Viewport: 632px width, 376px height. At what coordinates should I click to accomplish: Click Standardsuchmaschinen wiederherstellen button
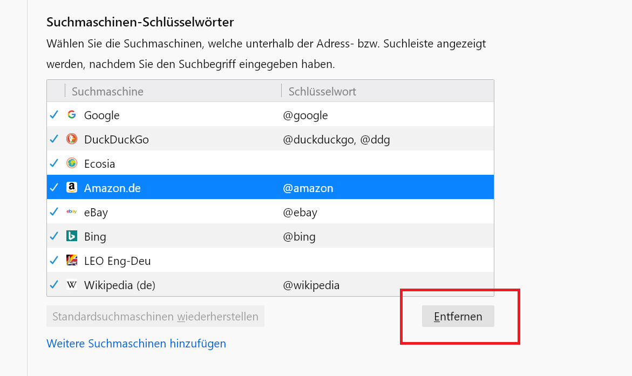point(155,317)
